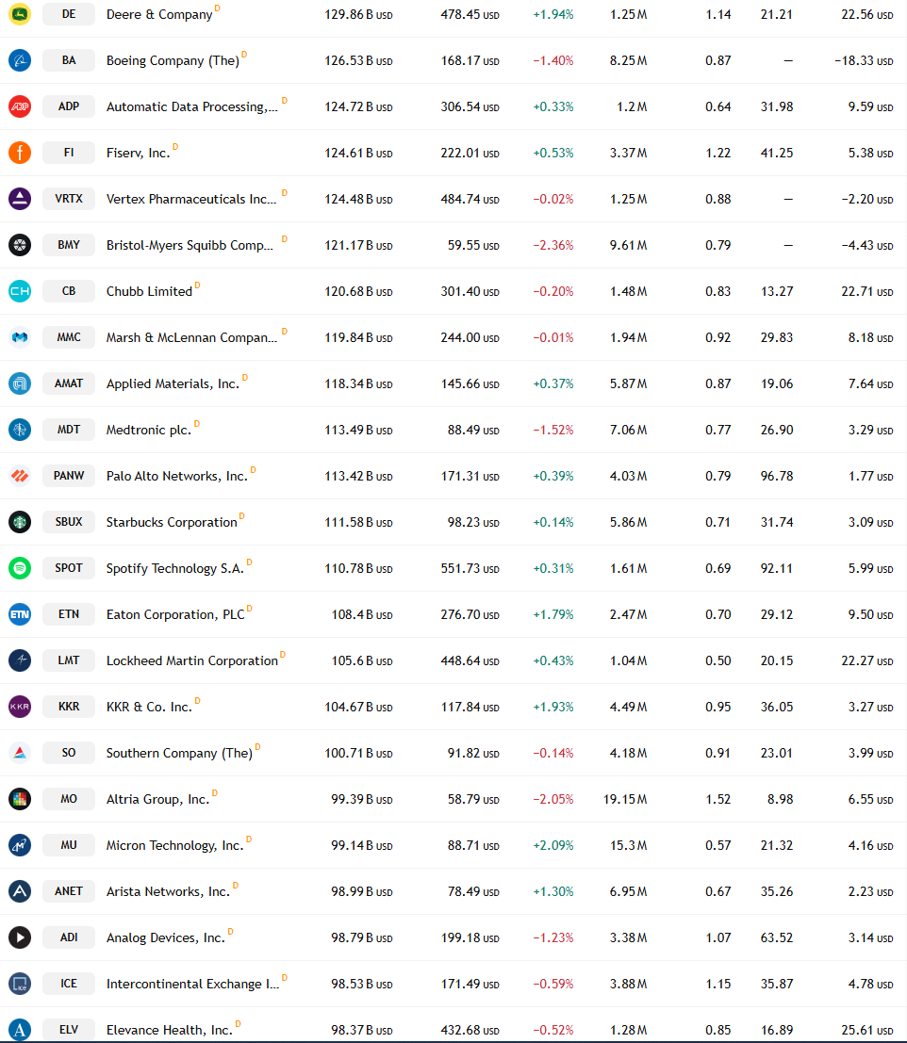Click the Spotify green logo icon
Image resolution: width=907 pixels, height=1043 pixels.
20,568
